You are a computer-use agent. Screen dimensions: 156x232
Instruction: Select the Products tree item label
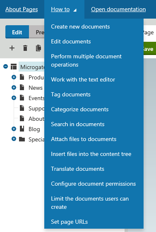[36, 77]
